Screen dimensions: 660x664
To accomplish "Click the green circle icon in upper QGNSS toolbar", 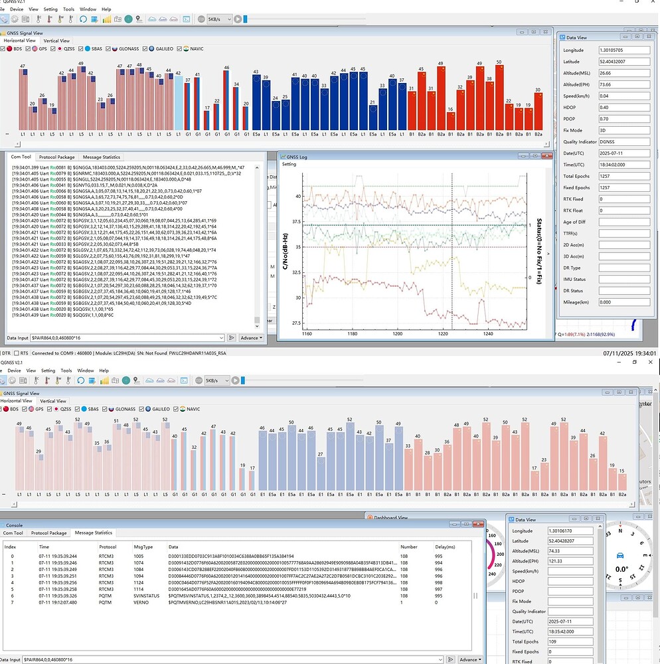I will (x=129, y=19).
